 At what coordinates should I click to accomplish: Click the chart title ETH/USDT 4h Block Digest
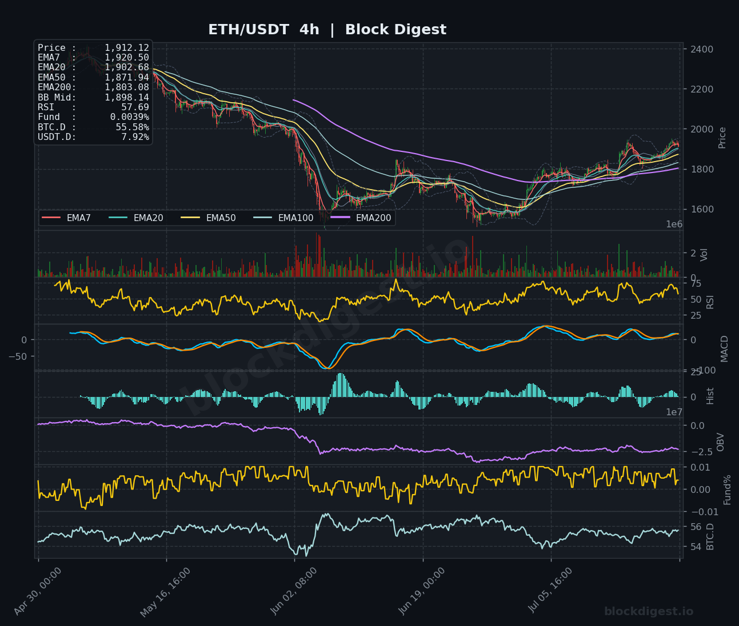pyautogui.click(x=327, y=30)
